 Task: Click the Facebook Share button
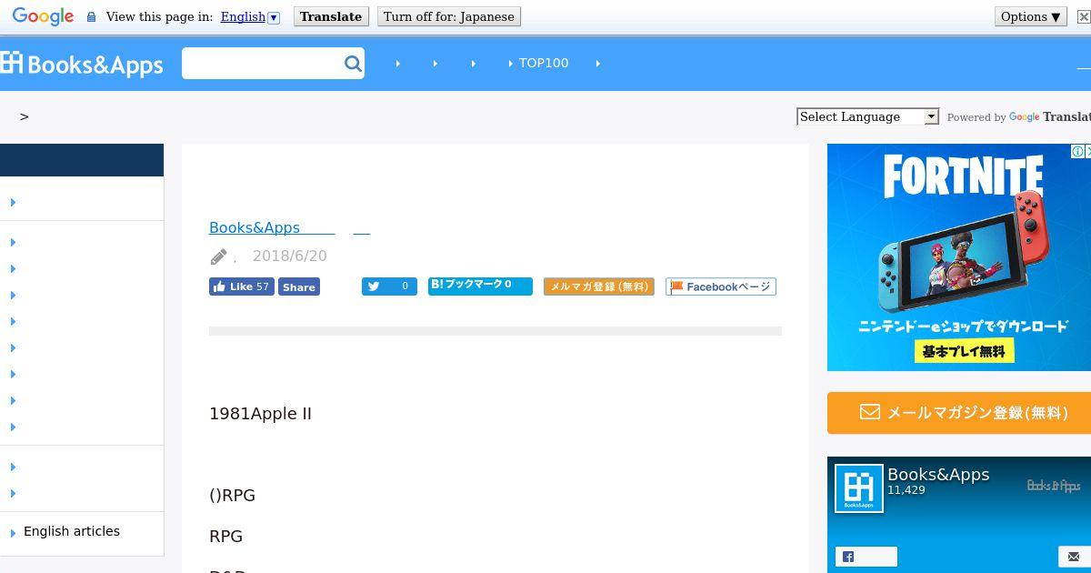tap(299, 286)
